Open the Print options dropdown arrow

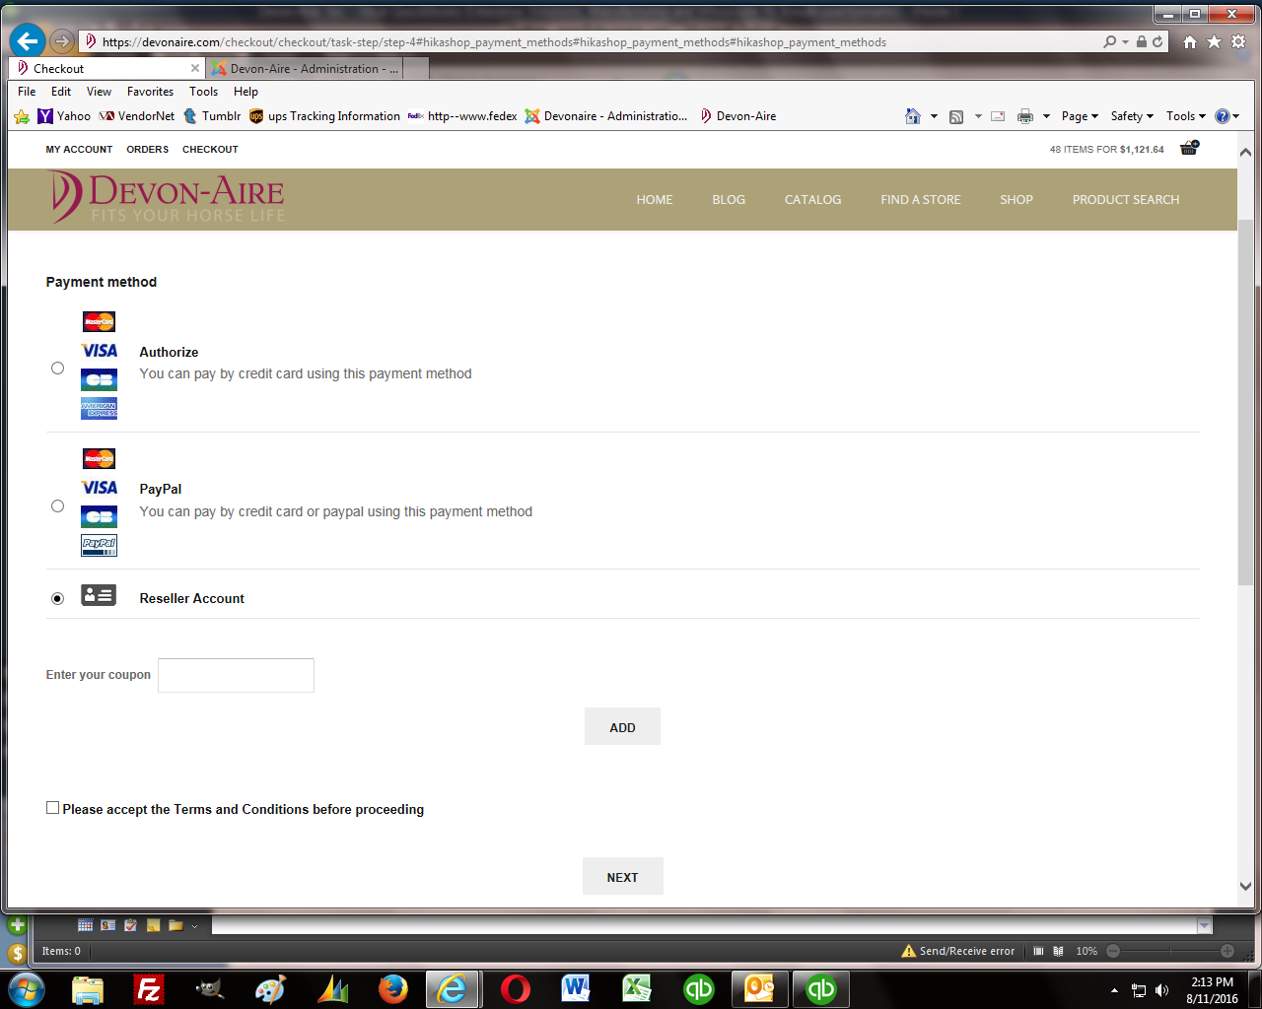point(1046,116)
